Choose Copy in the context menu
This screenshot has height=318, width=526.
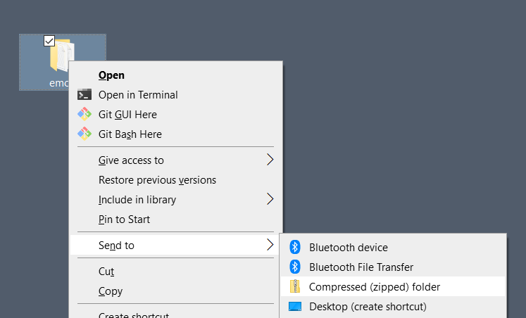111,291
